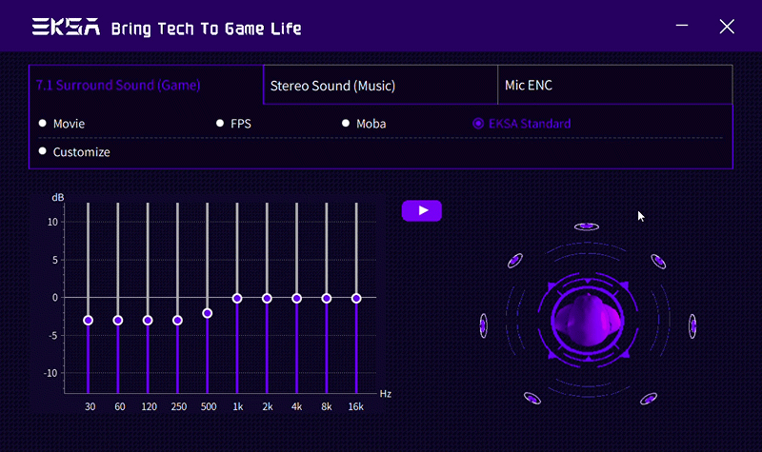Image resolution: width=762 pixels, height=452 pixels.
Task: Select 7.1 Surround Sound (Game) tab
Action: pyautogui.click(x=146, y=86)
